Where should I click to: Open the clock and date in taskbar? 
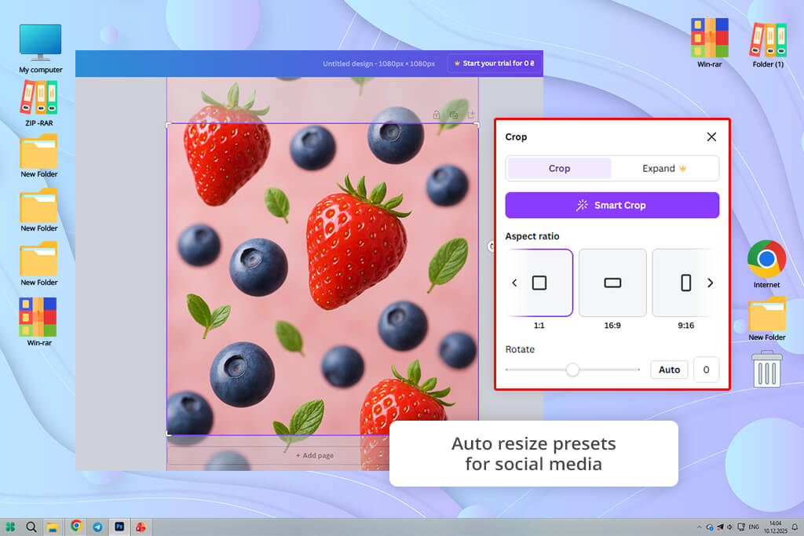pyautogui.click(x=775, y=527)
